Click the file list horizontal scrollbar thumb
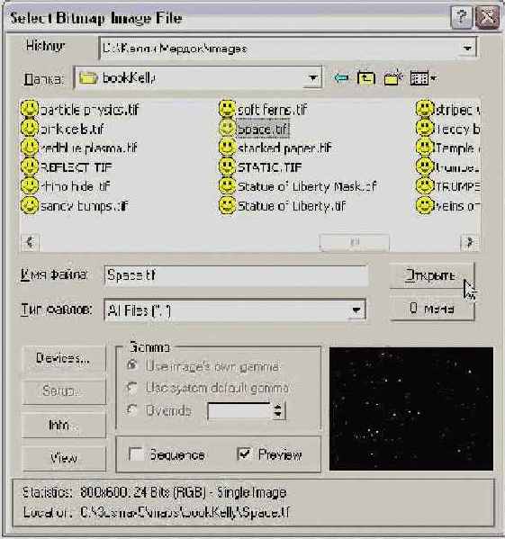This screenshot has height=539, width=505. point(355,242)
